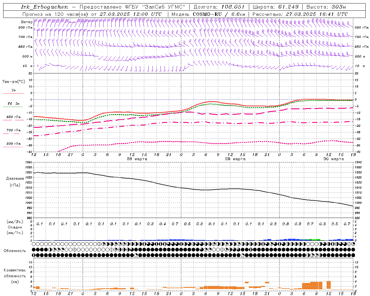Screen dimensions: 370x296
Task: Select the model name COSMO-RU / 6.6км
Action: [219, 14]
